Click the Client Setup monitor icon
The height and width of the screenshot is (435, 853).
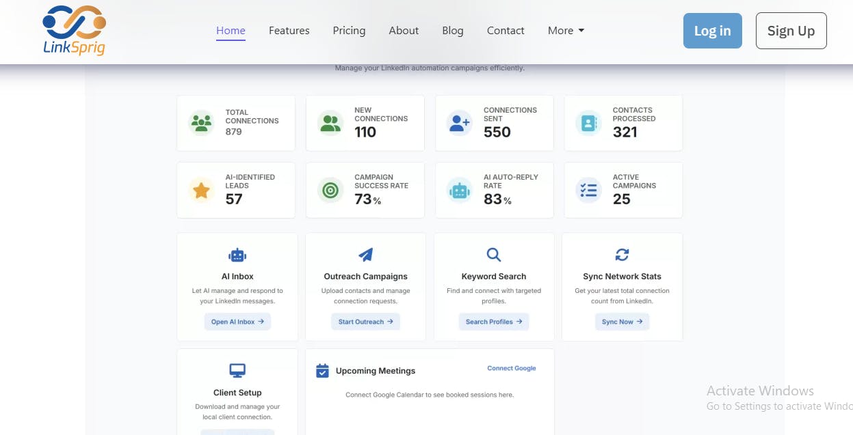pos(237,371)
